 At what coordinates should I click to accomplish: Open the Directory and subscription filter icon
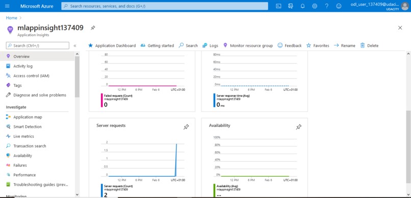coord(291,6)
